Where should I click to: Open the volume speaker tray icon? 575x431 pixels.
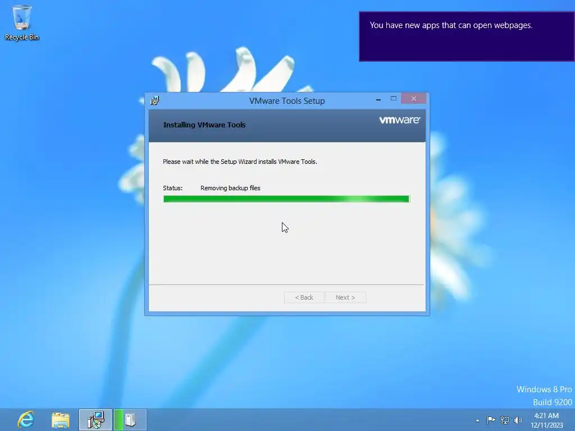point(518,420)
